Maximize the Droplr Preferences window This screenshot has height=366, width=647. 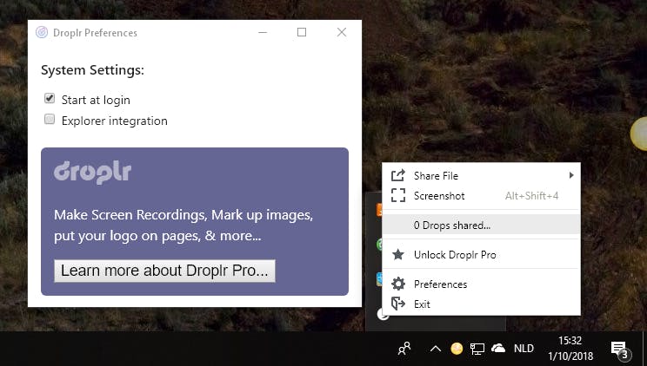302,32
